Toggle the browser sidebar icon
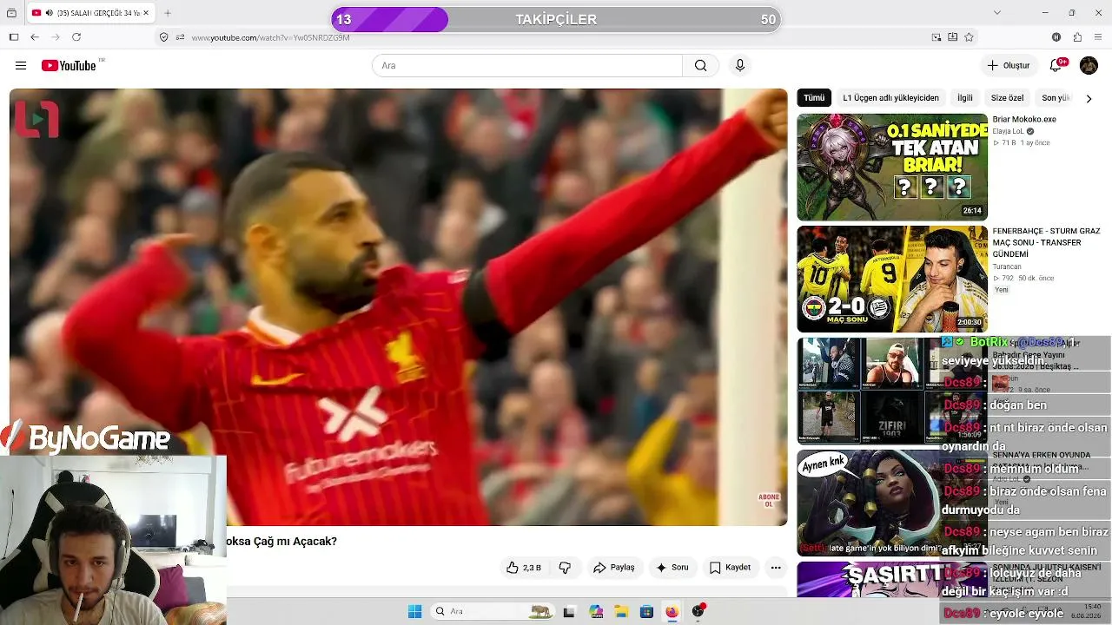1112x625 pixels. click(x=14, y=37)
